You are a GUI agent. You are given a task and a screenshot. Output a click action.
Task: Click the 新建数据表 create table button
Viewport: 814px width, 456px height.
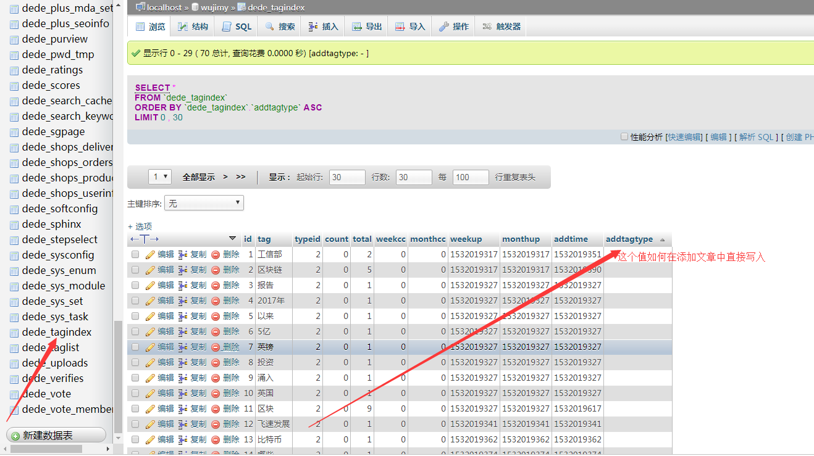point(56,436)
